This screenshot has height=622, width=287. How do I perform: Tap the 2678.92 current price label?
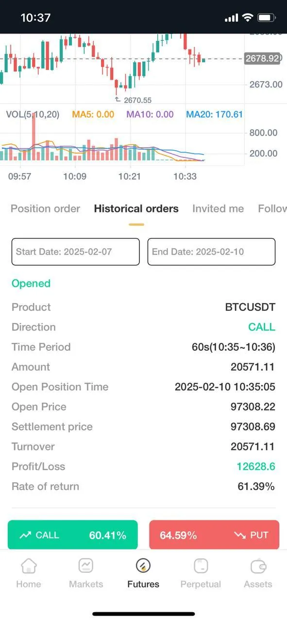pyautogui.click(x=262, y=58)
